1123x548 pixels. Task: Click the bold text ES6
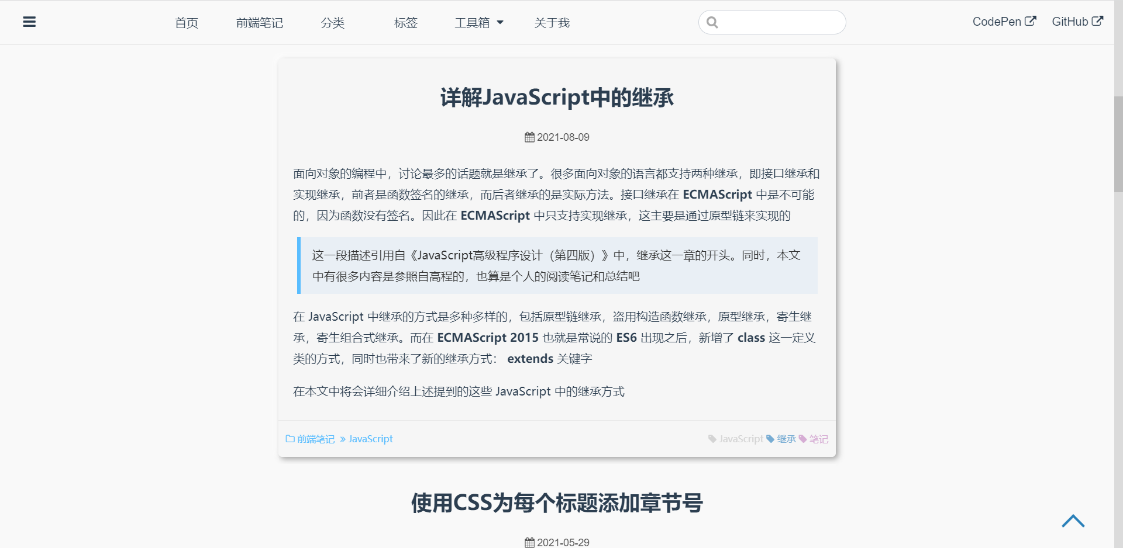click(x=626, y=338)
